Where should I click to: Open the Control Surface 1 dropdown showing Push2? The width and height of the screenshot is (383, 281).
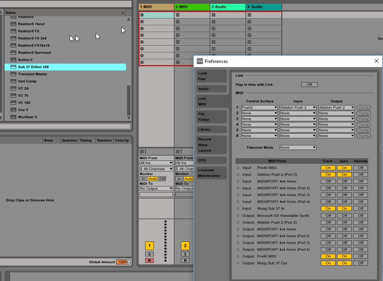pyautogui.click(x=259, y=107)
